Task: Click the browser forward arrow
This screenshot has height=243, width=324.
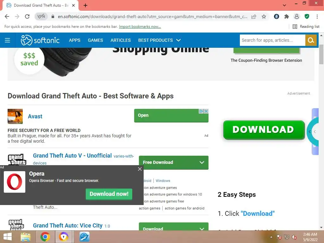Action: pyautogui.click(x=17, y=16)
